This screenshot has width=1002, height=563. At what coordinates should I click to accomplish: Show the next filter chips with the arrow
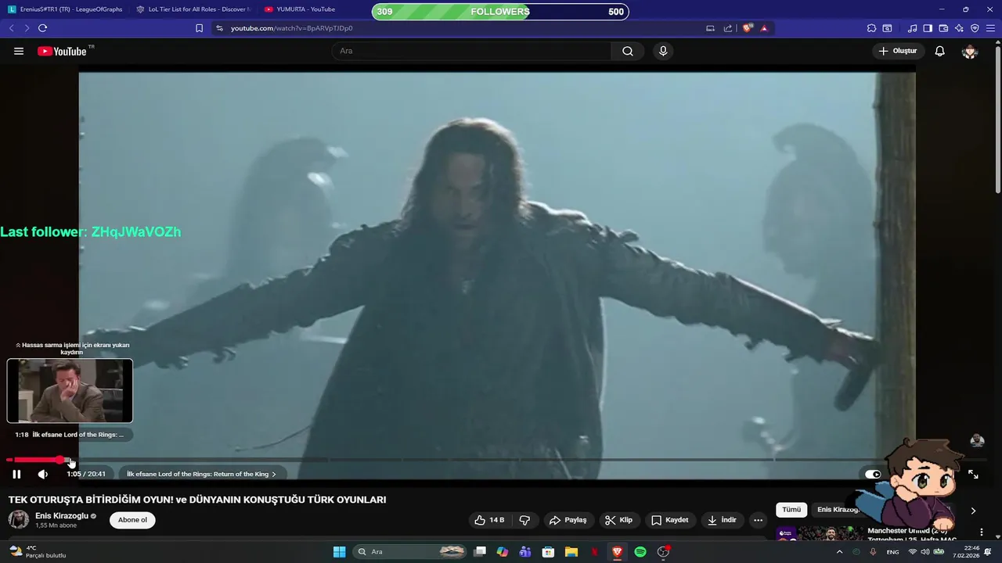pyautogui.click(x=973, y=511)
